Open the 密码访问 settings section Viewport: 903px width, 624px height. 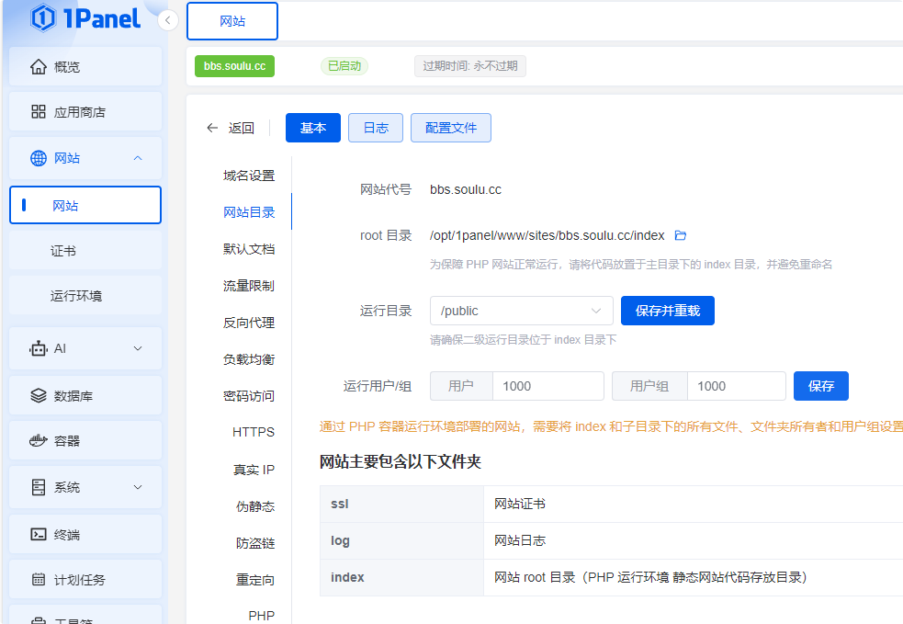[249, 396]
